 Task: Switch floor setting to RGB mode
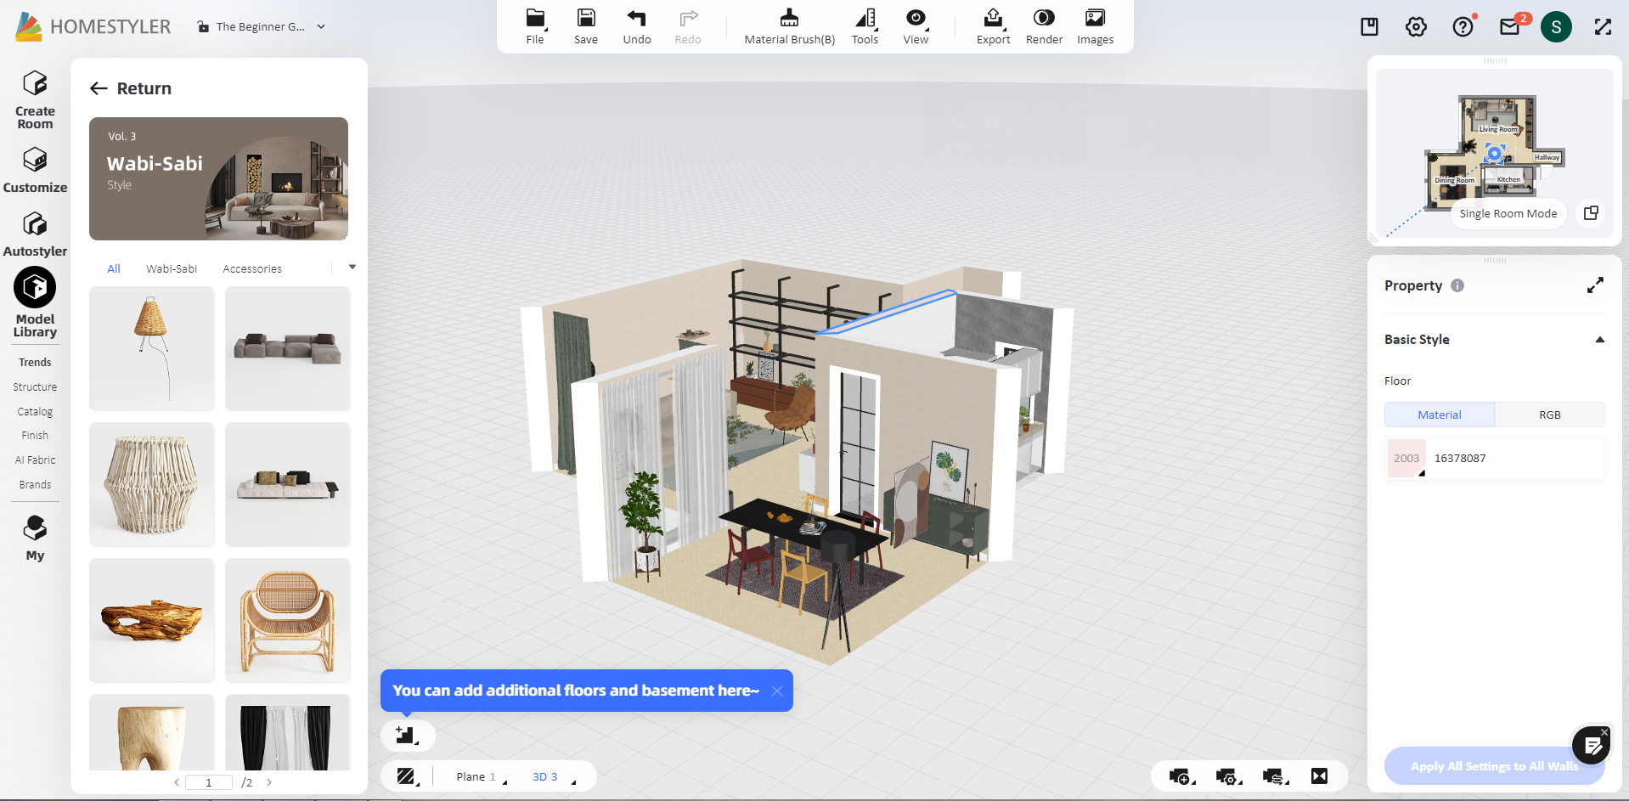pos(1549,415)
